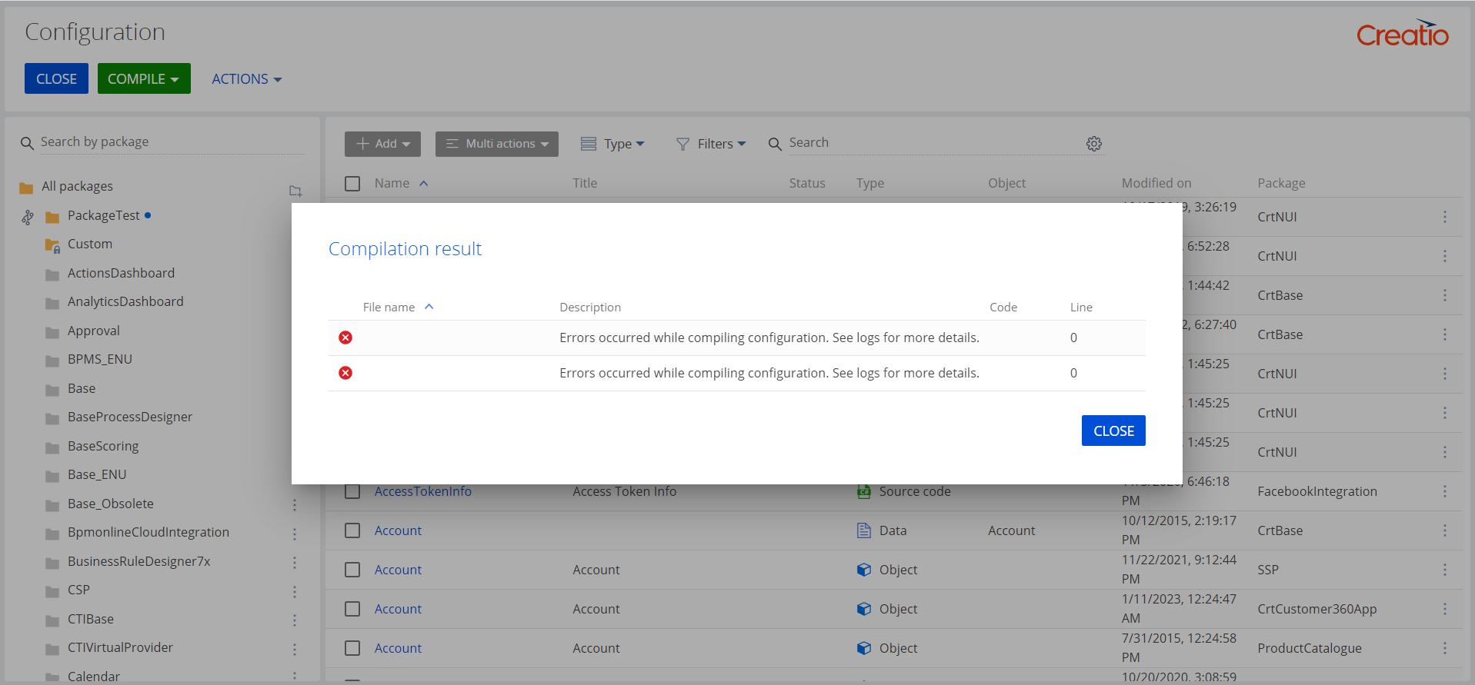Expand the ACTIONS dropdown menu
Screen dimensions: 1475x685
pyautogui.click(x=246, y=79)
